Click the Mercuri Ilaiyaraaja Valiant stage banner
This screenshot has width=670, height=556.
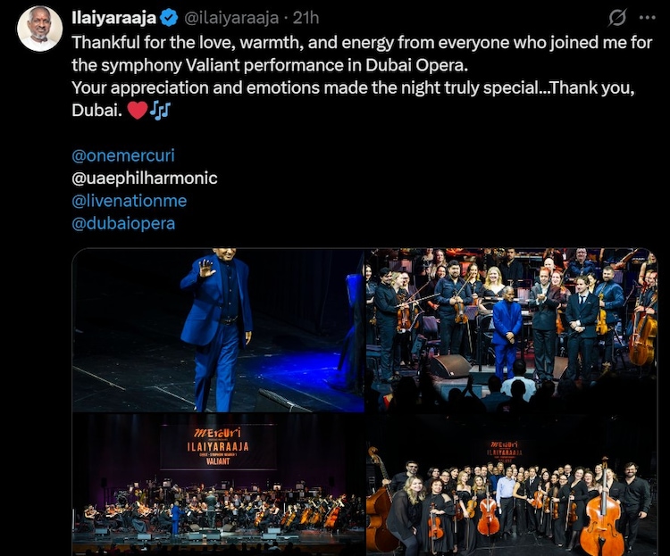pos(218,447)
